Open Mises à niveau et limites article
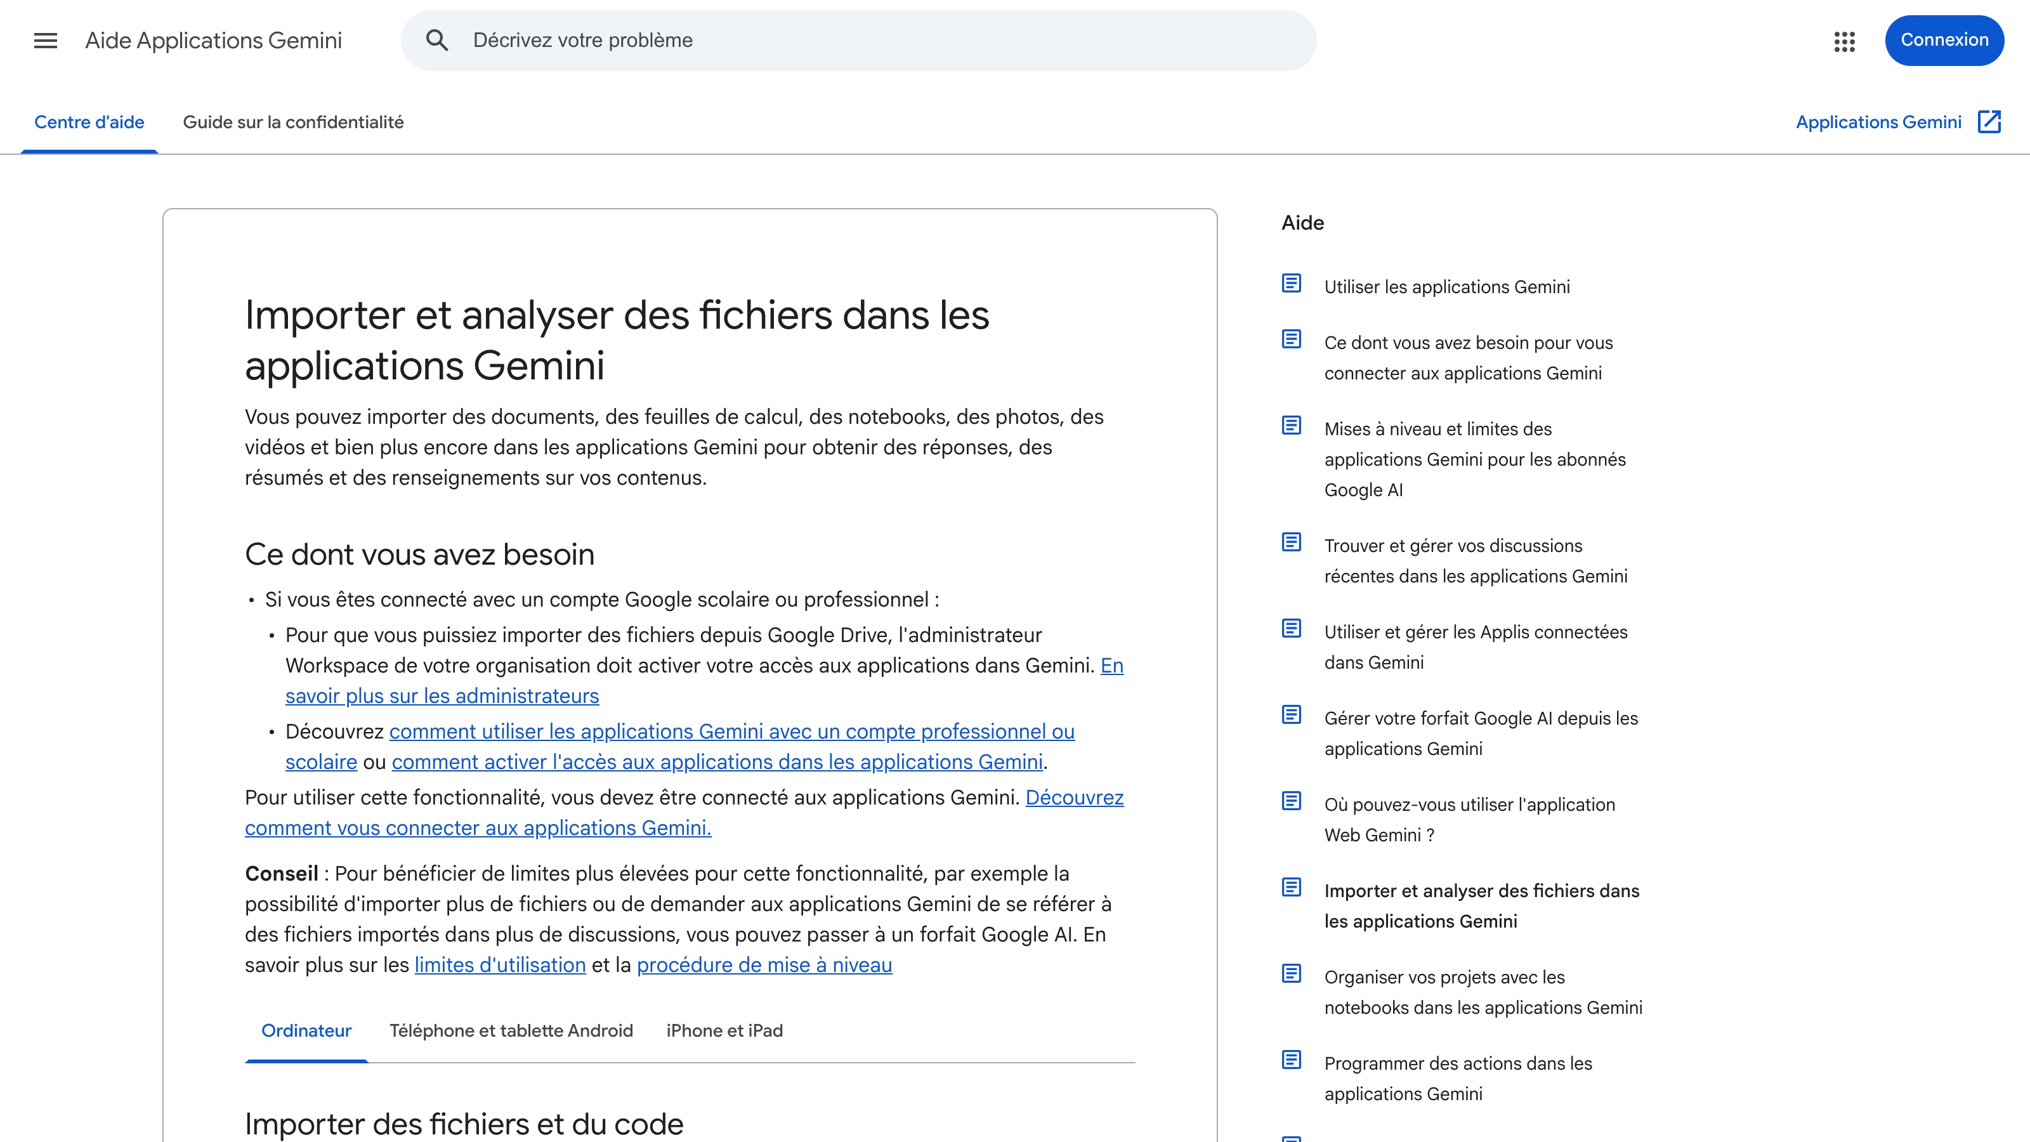Image resolution: width=2030 pixels, height=1142 pixels. 1474,459
